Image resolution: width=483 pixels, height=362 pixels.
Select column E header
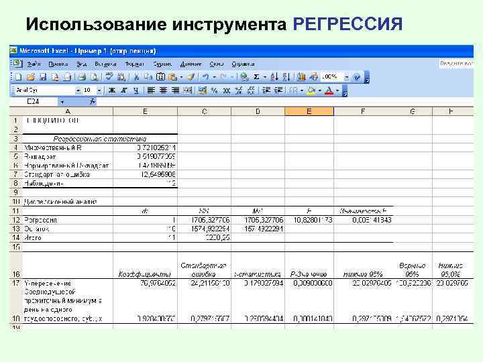(x=309, y=111)
